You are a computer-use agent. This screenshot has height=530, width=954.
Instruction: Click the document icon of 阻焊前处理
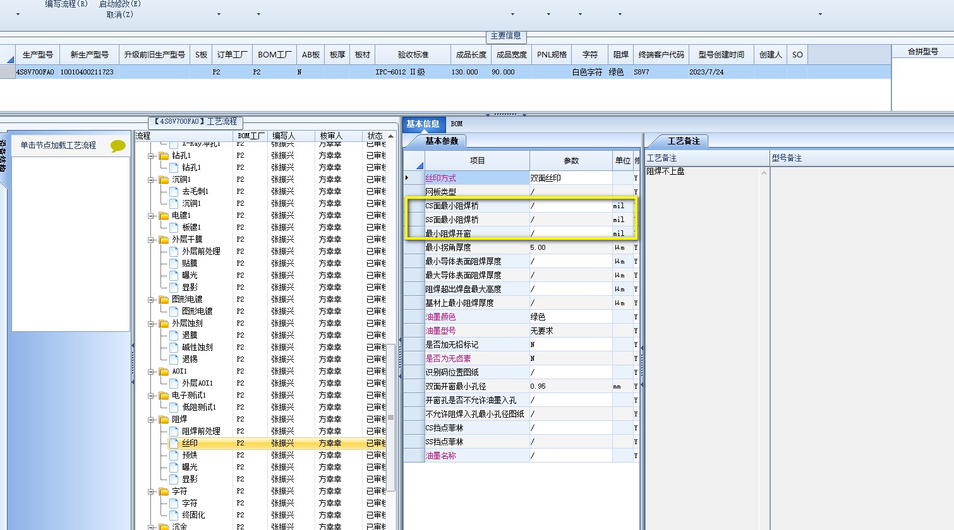pyautogui.click(x=174, y=431)
